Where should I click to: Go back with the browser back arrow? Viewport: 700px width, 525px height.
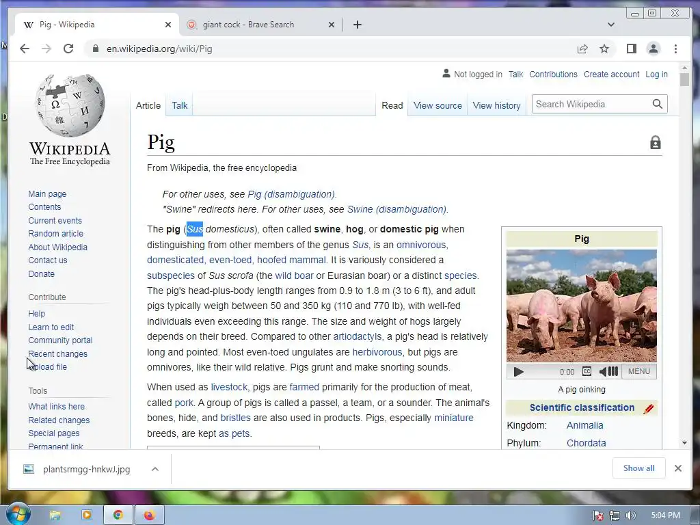(25, 49)
